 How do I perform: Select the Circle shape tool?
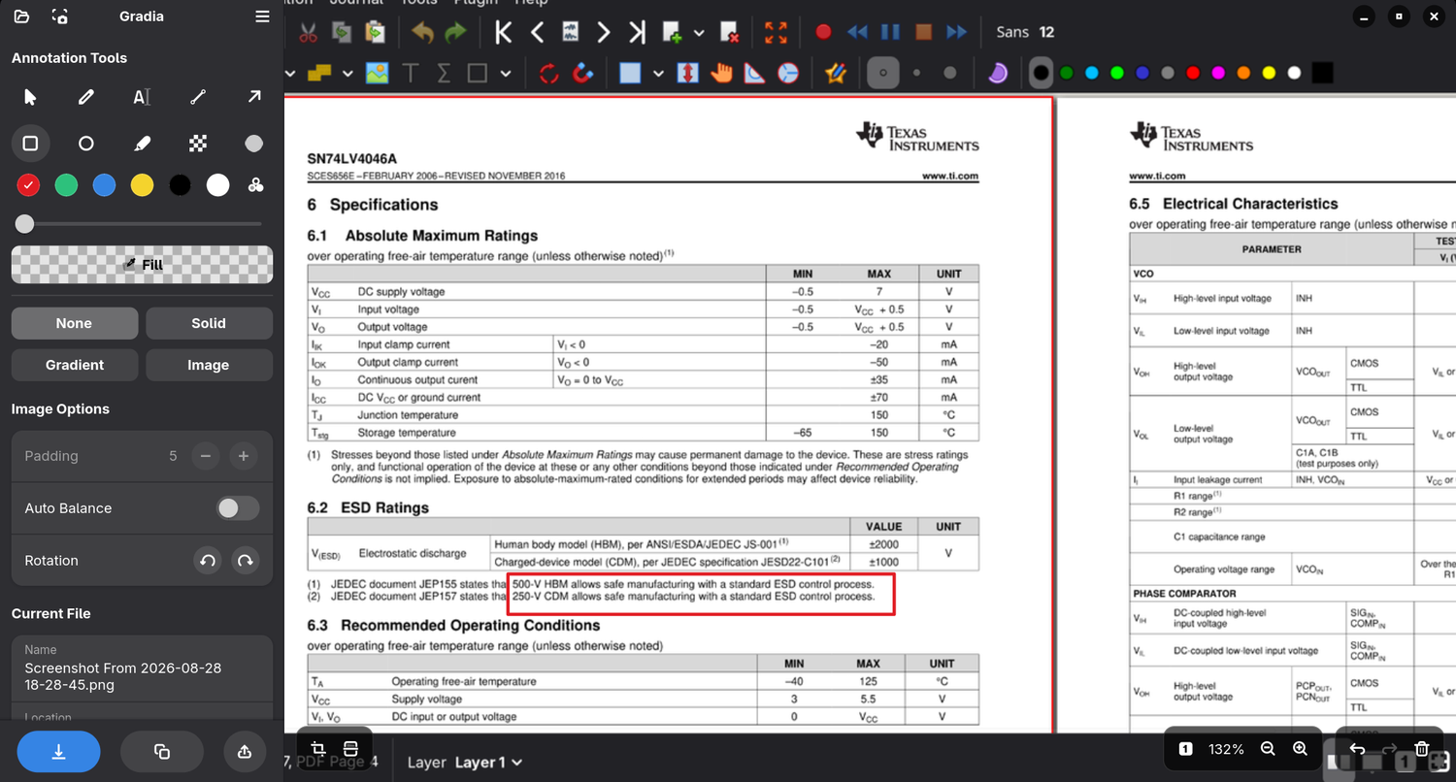point(86,144)
